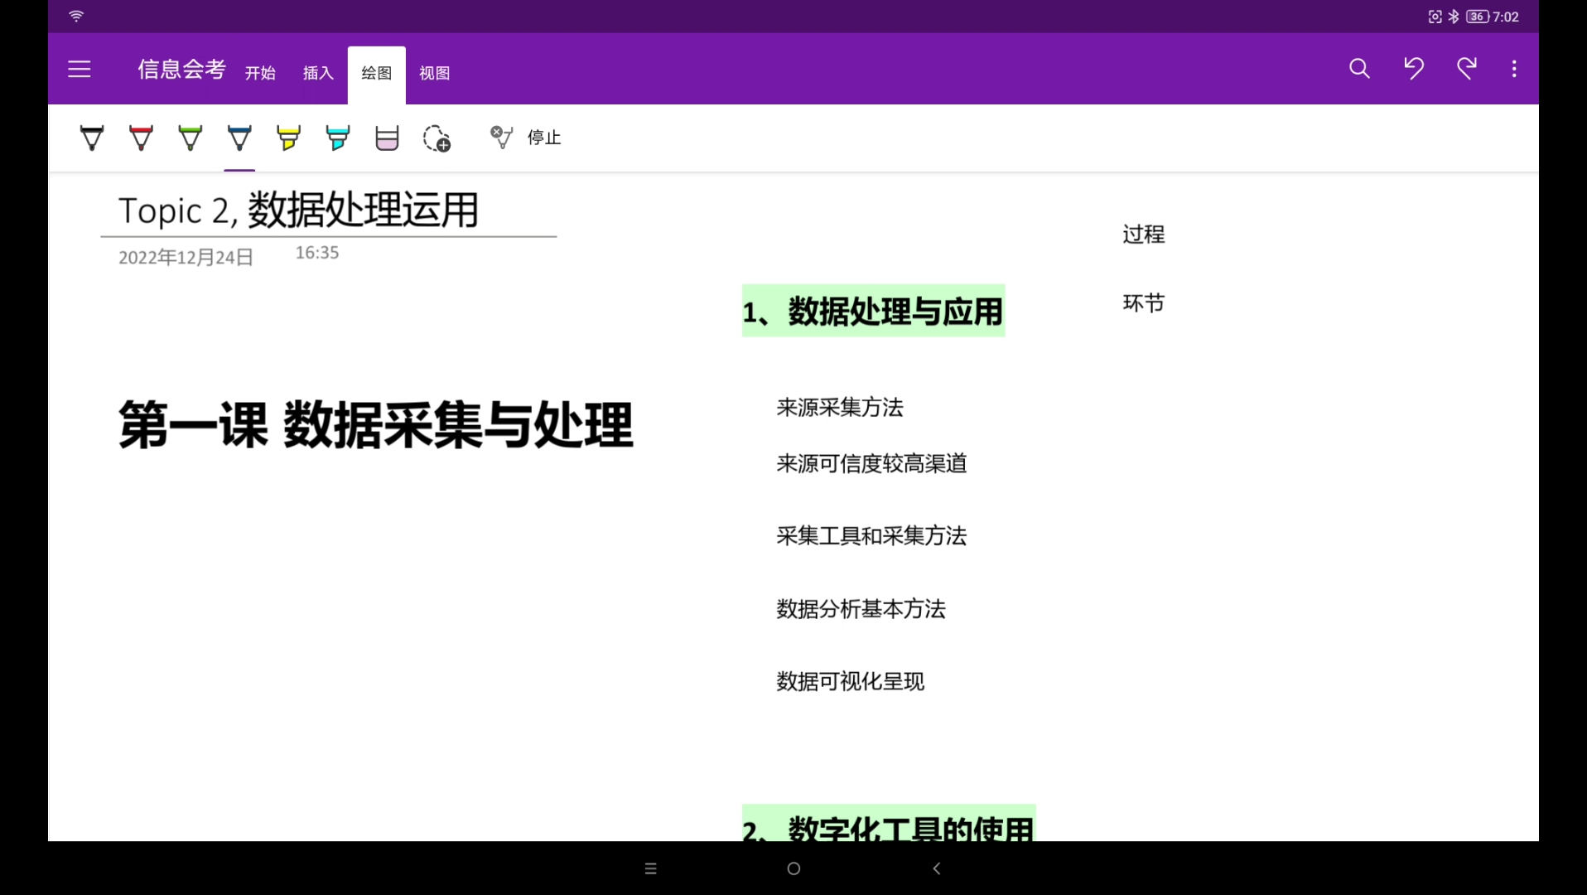The height and width of the screenshot is (895, 1587).
Task: Switch to the 插入 tab
Action: [x=318, y=73]
